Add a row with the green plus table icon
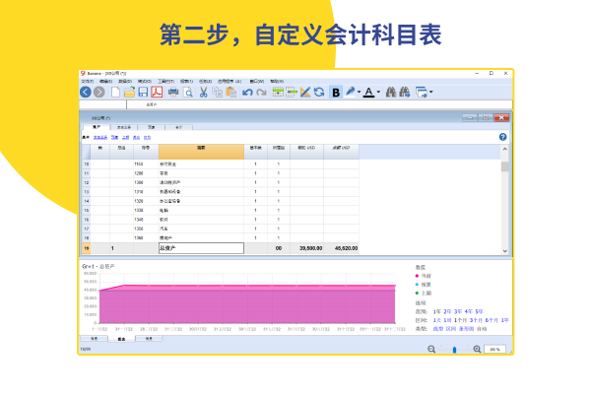 (x=278, y=92)
